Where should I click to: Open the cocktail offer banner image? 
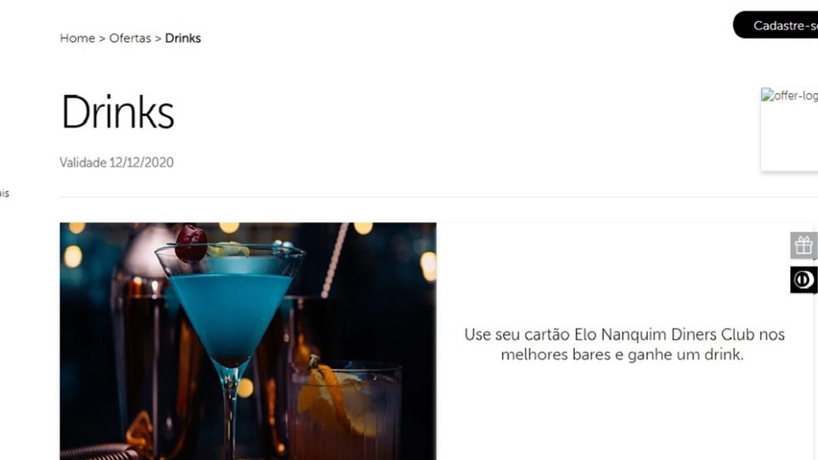[248, 341]
